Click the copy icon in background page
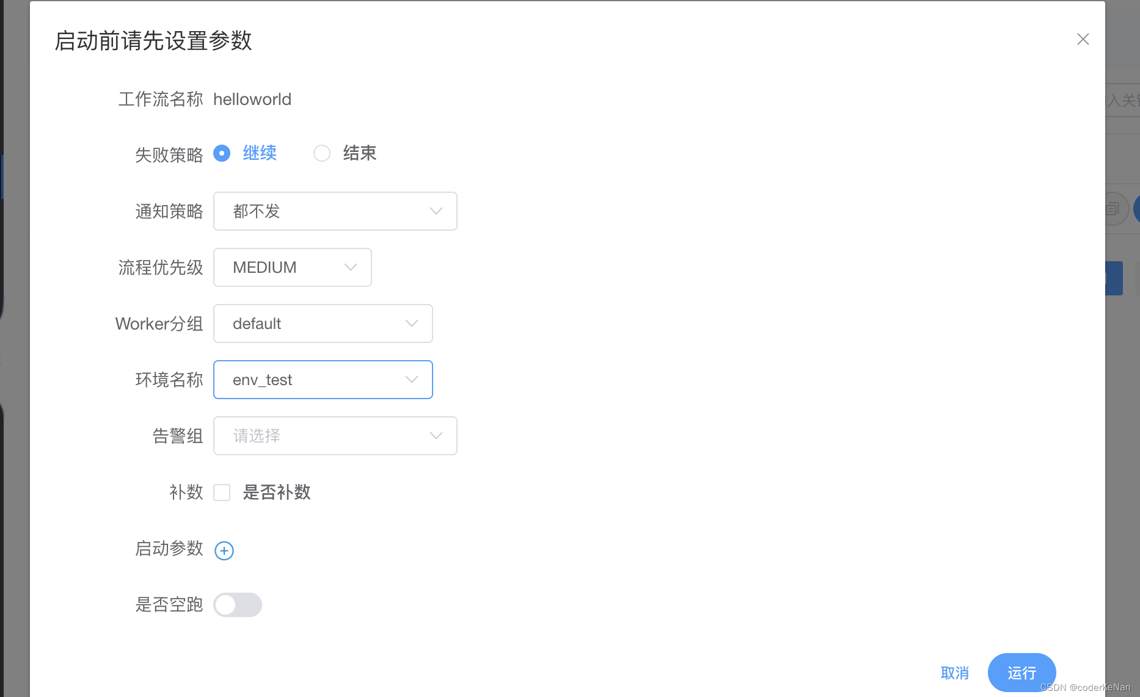 click(1113, 209)
